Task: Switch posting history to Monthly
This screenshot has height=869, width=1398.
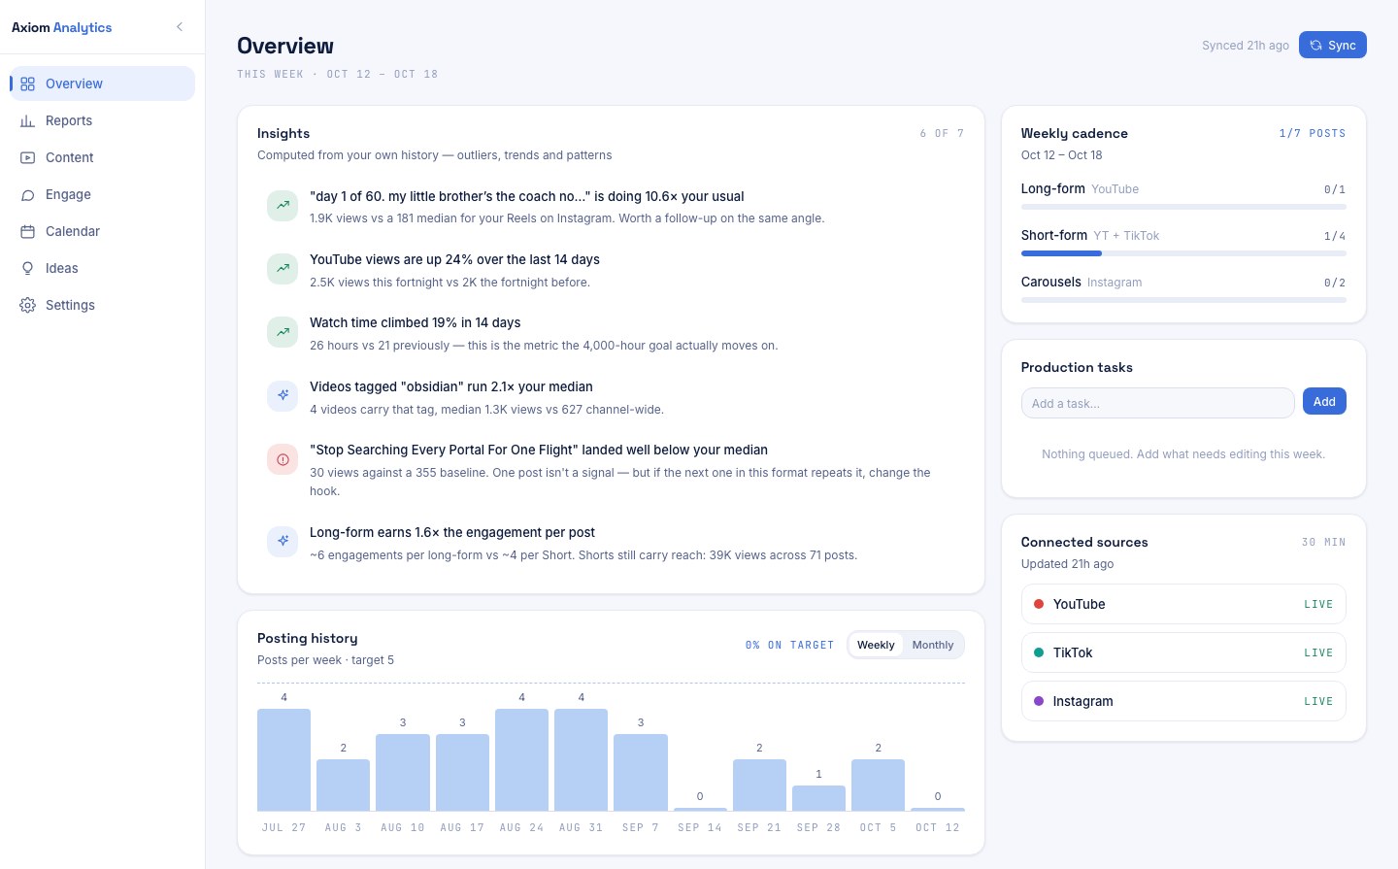Action: point(933,645)
